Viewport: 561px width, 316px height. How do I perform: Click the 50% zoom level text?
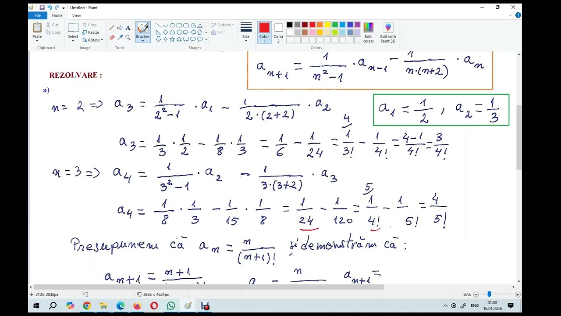tap(467, 294)
